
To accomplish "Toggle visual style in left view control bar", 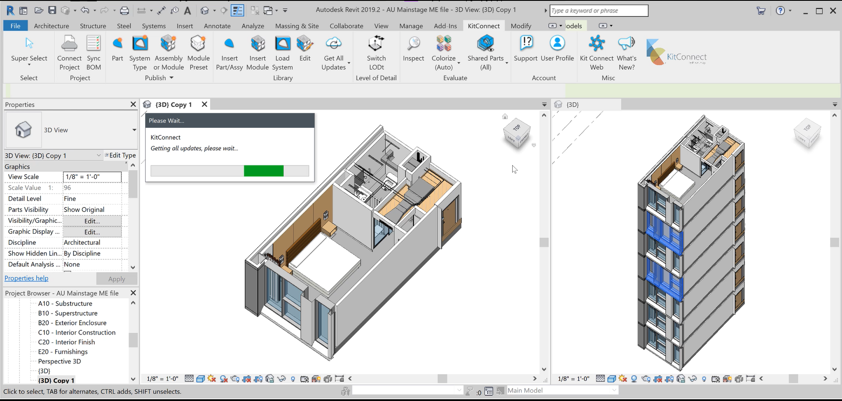I will [x=200, y=379].
